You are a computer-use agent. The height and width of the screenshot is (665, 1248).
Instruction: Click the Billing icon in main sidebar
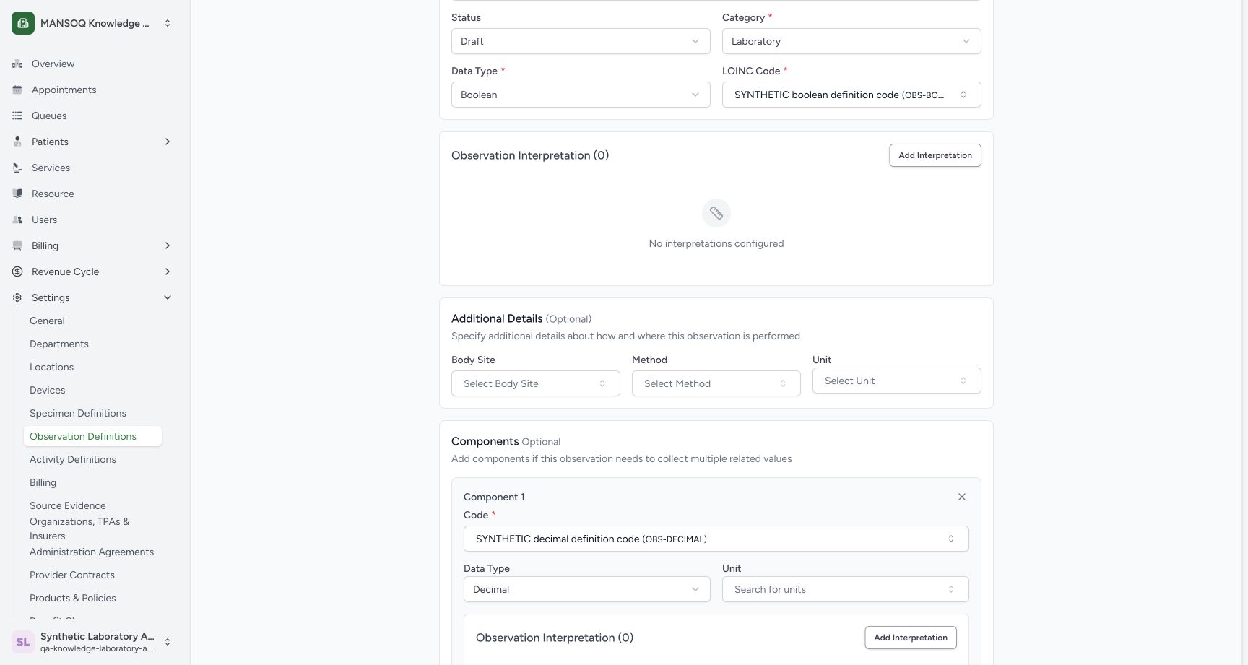[17, 245]
